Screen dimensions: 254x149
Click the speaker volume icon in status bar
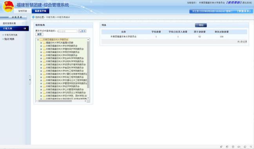tap(239, 147)
